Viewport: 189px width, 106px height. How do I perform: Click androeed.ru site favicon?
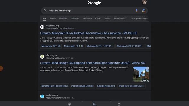[x=42, y=96]
